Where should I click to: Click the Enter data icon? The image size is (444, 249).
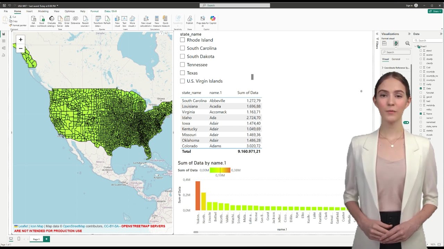click(x=67, y=18)
